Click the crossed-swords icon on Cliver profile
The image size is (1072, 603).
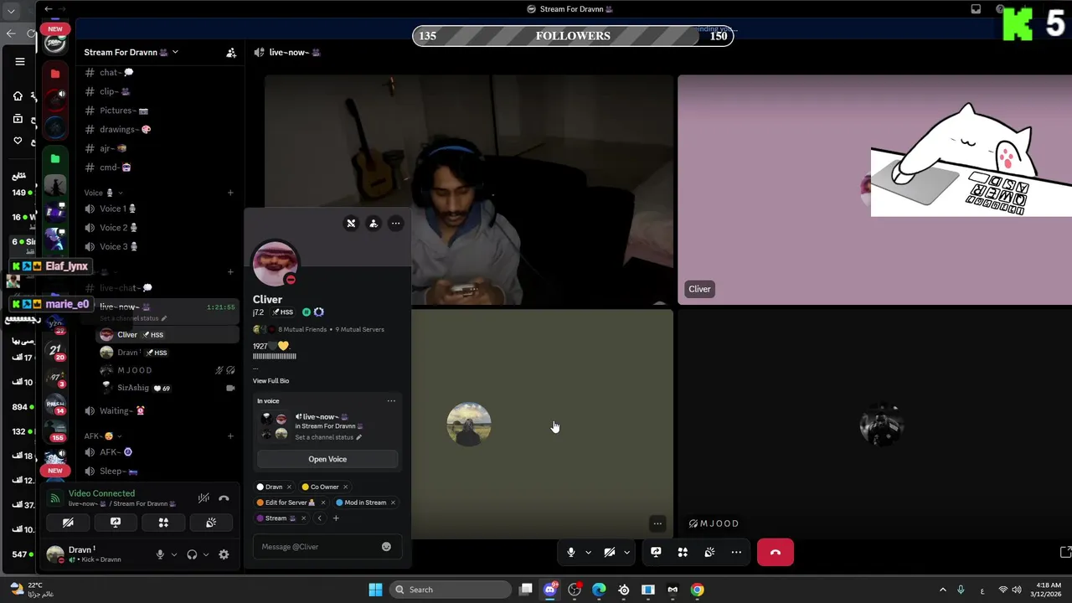[351, 224]
